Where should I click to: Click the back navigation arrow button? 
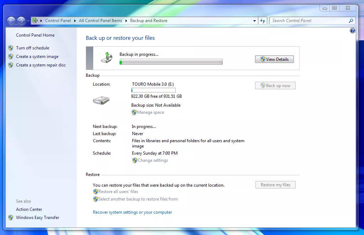click(11, 21)
